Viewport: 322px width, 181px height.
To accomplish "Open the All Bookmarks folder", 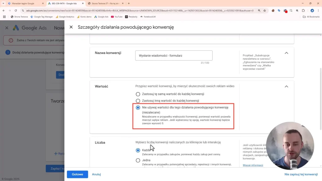I will tap(311, 17).
